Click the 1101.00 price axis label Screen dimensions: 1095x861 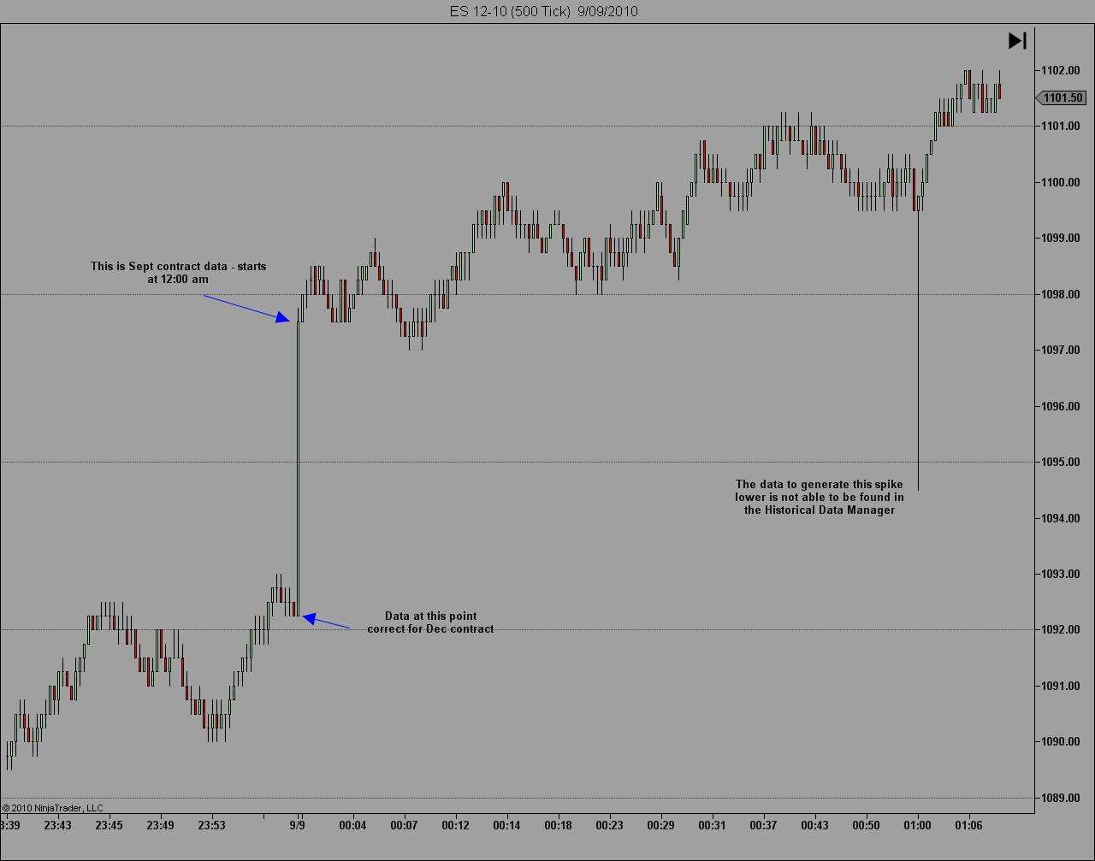click(1061, 127)
